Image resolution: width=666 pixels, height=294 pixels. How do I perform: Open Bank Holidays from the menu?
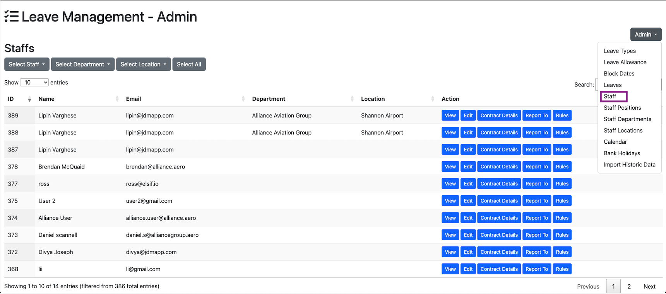[x=622, y=153]
